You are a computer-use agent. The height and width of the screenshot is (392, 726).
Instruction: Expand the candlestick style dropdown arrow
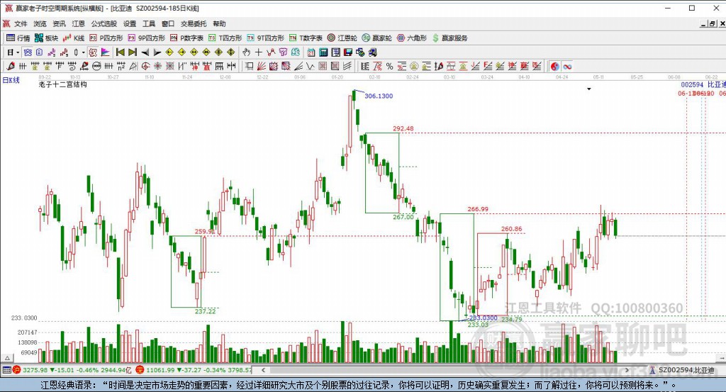(x=84, y=52)
